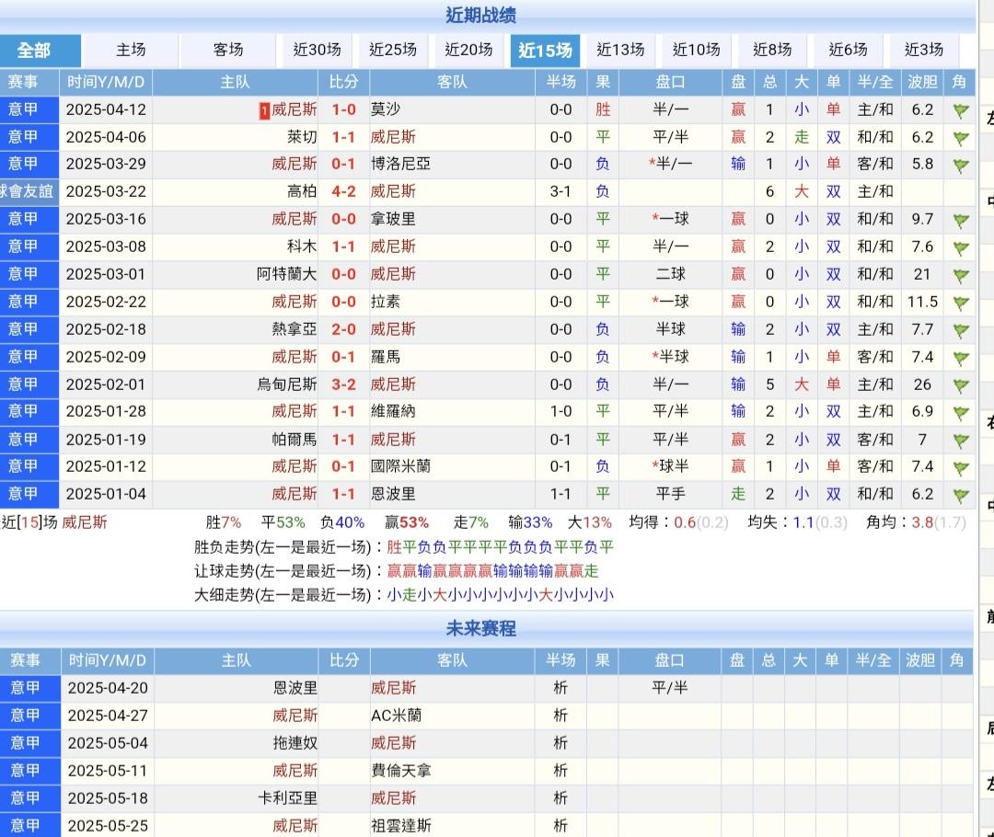The width and height of the screenshot is (994, 837).
Task: Click the 时间Y/M/D header in 近期战绩 table
Action: [106, 83]
